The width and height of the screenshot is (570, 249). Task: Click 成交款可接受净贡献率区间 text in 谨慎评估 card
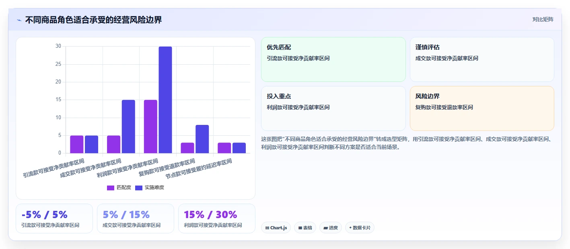pos(447,58)
